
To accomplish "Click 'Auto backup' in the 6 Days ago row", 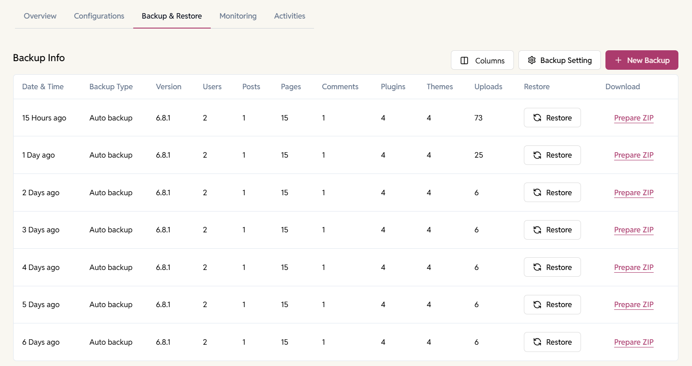I will pos(111,342).
